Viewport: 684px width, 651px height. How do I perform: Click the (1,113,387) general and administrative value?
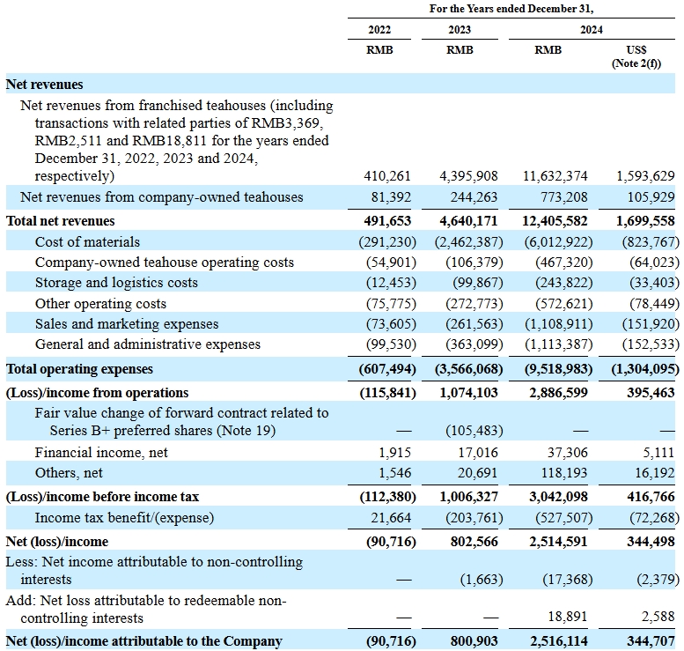(553, 344)
